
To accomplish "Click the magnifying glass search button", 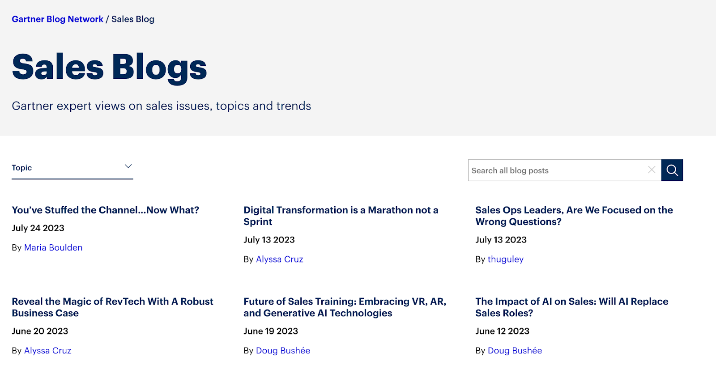I will [x=672, y=170].
